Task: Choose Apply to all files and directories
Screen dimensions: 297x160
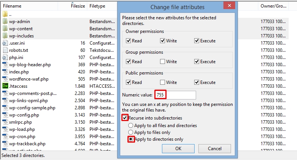Action: 130,126
